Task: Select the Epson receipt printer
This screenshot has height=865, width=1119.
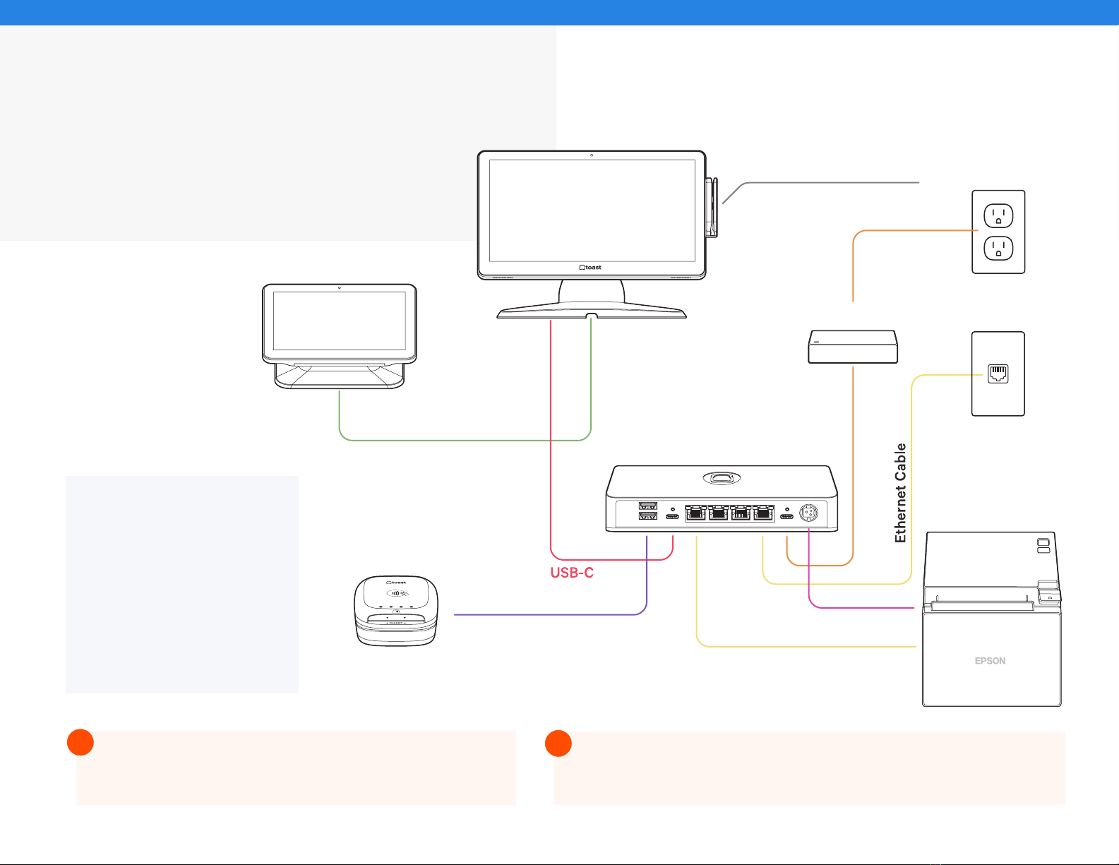Action: click(991, 619)
